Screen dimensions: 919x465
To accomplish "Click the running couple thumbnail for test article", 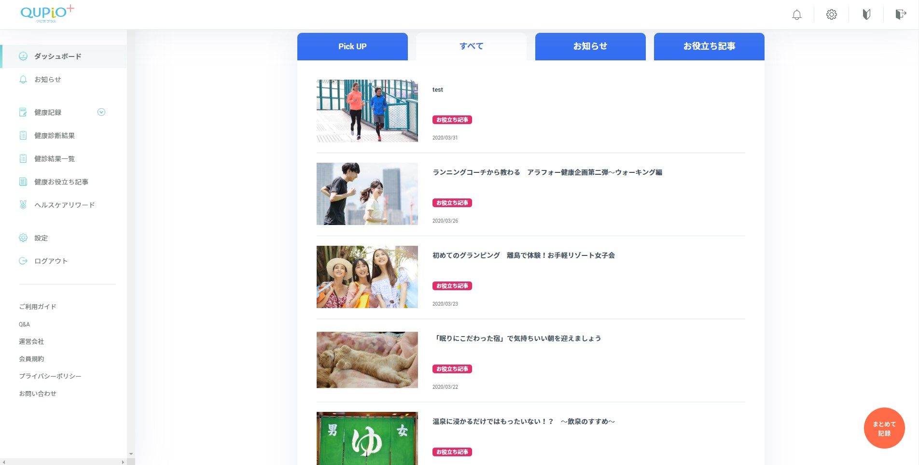I will pos(367,111).
